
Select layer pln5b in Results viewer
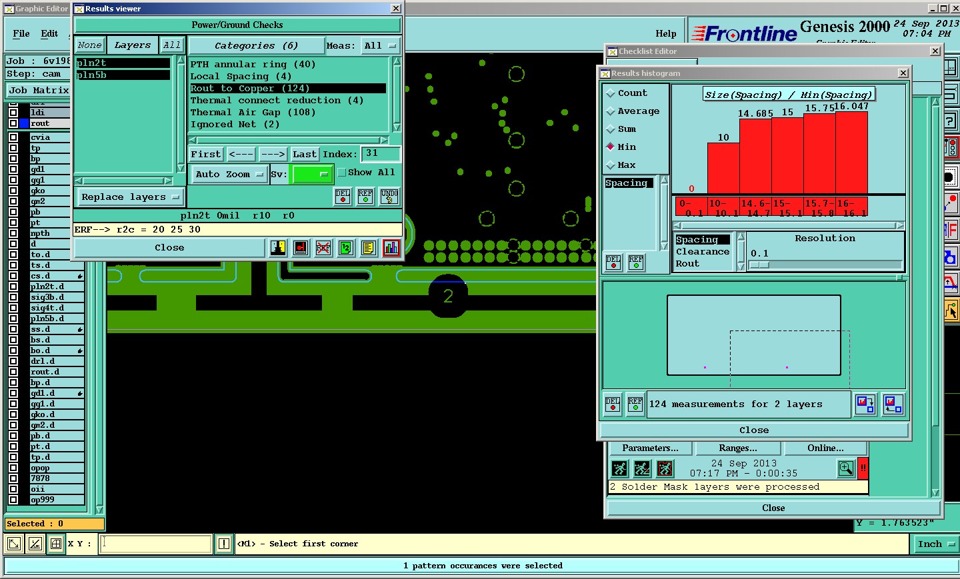[x=123, y=75]
